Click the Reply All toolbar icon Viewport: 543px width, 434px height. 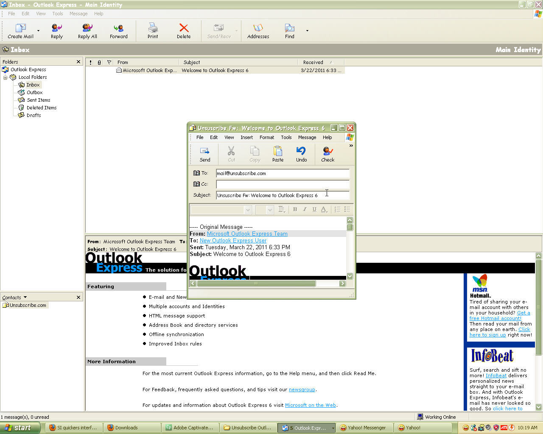point(87,28)
